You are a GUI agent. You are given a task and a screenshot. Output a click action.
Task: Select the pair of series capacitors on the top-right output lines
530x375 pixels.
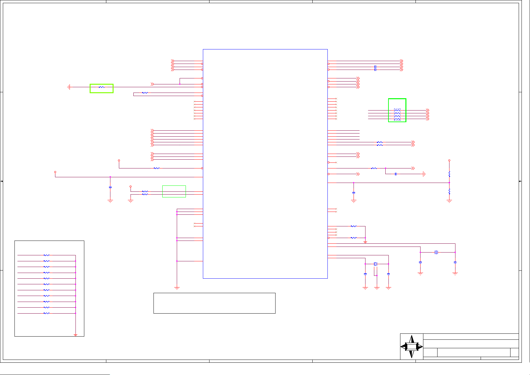click(x=375, y=68)
